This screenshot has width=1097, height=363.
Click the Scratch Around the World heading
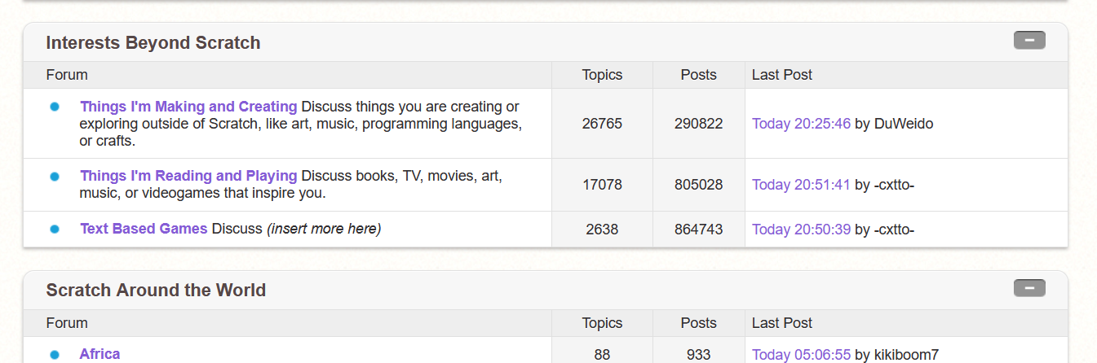(x=156, y=291)
